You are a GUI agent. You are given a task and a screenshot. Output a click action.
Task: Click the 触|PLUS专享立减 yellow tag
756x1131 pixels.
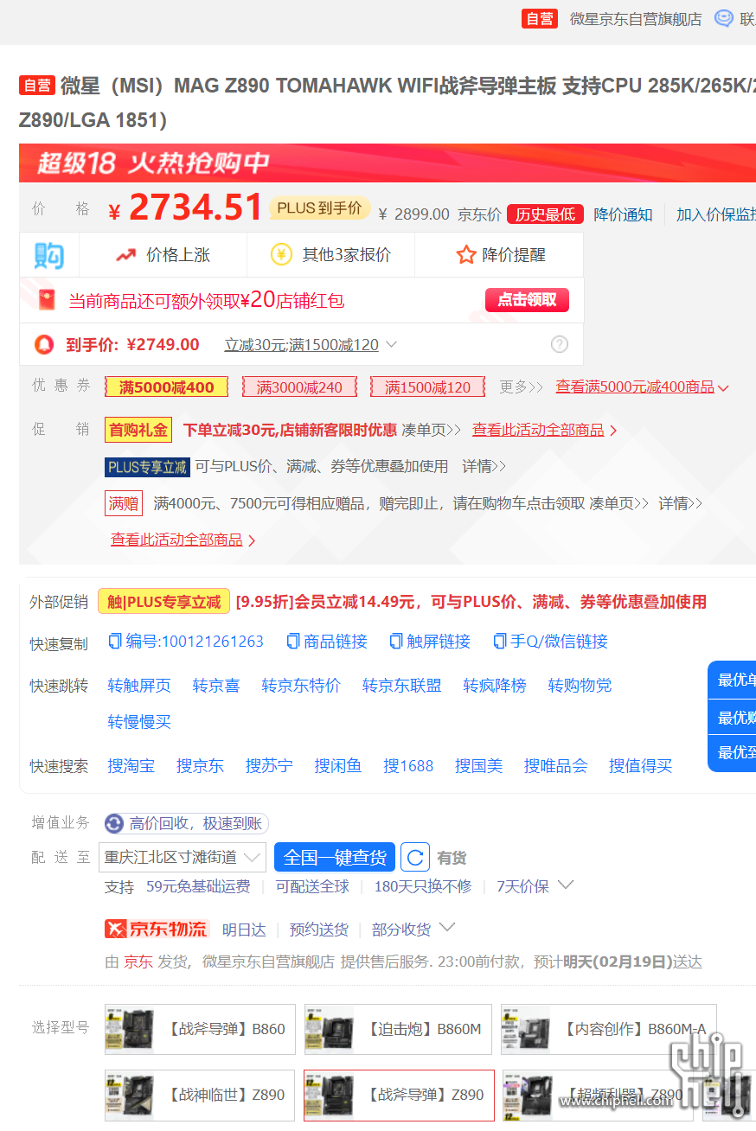[x=163, y=602]
